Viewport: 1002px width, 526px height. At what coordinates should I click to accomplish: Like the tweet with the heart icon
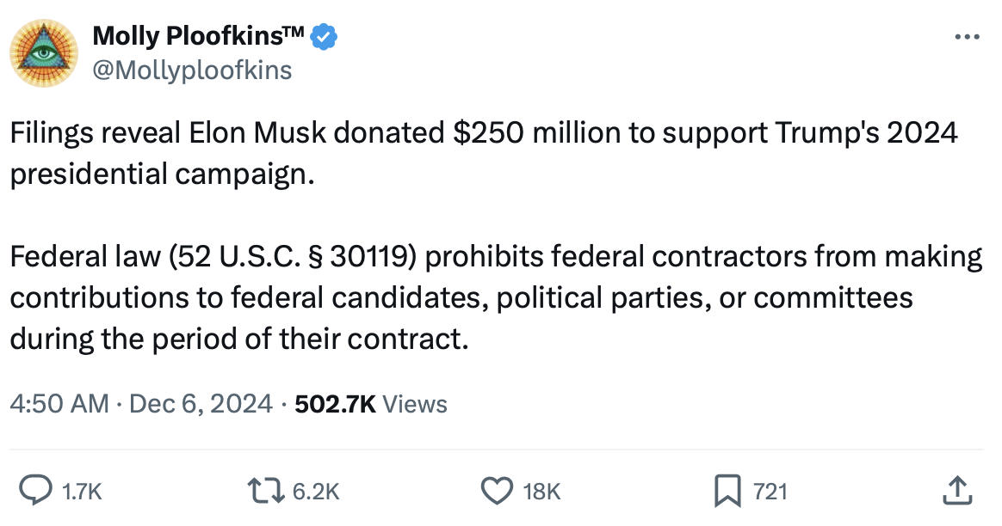(498, 491)
